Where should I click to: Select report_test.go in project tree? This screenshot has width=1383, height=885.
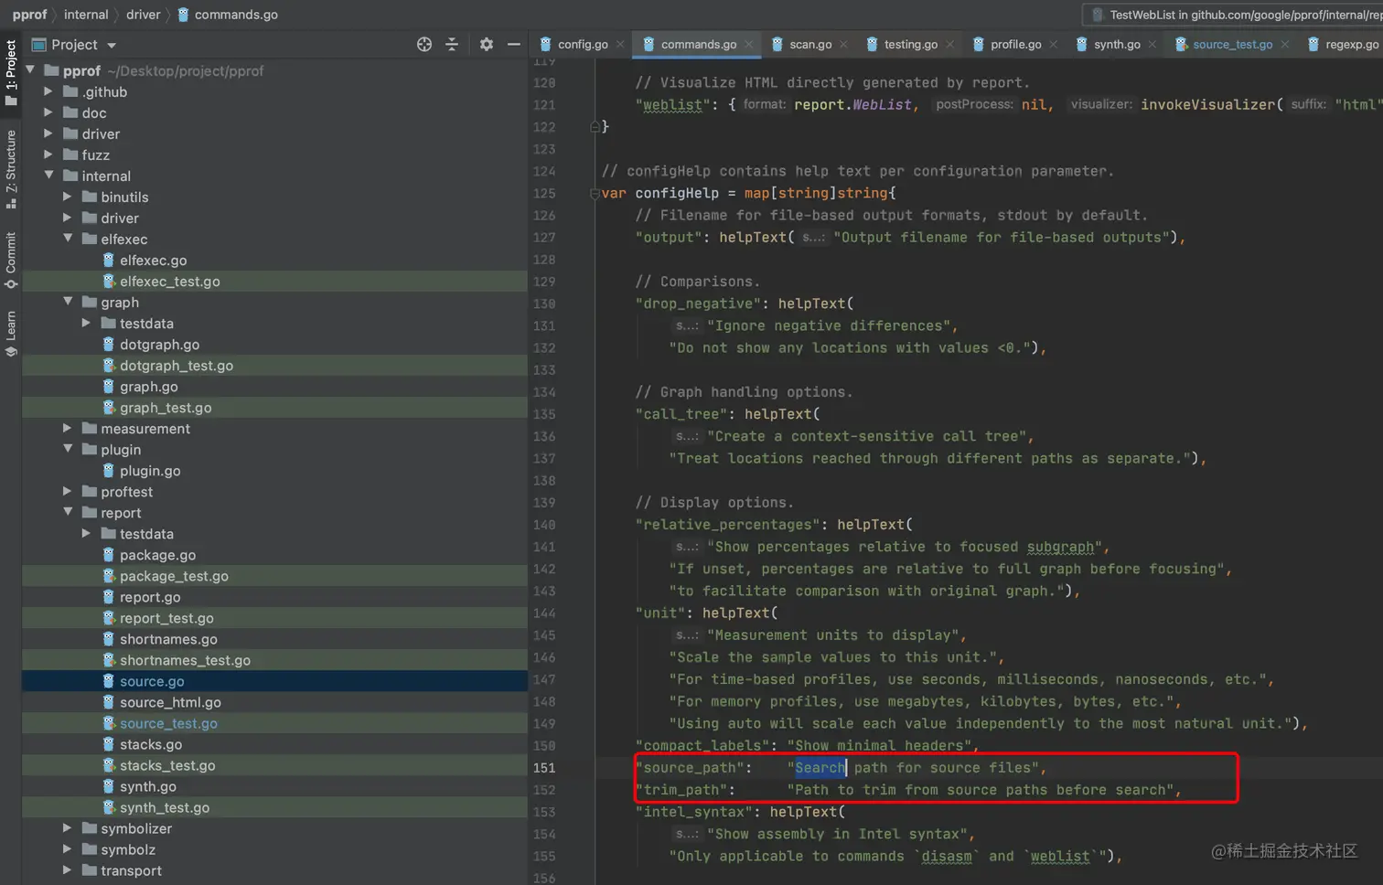166,618
